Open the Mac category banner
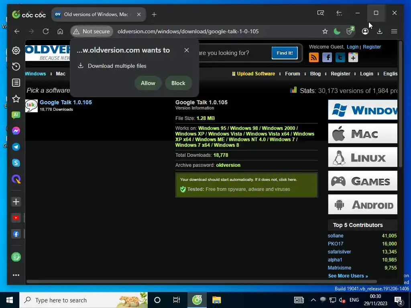The width and height of the screenshot is (411, 308). coord(363,133)
